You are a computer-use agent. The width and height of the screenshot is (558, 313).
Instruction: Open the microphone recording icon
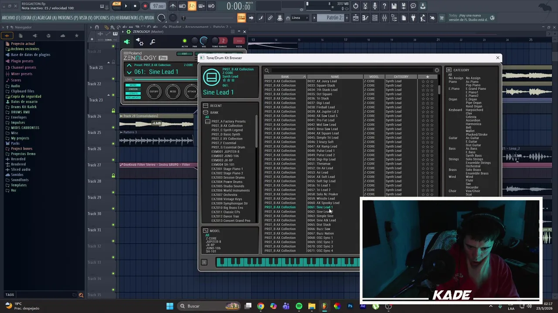click(374, 6)
